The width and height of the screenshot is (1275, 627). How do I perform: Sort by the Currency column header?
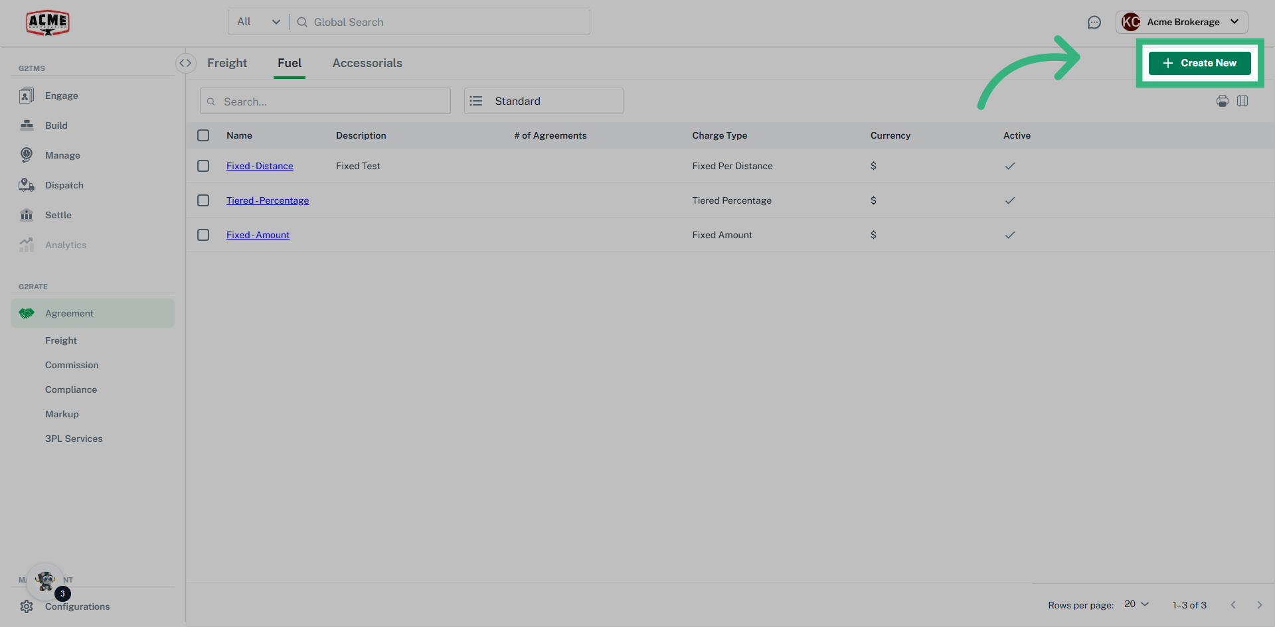click(x=891, y=135)
